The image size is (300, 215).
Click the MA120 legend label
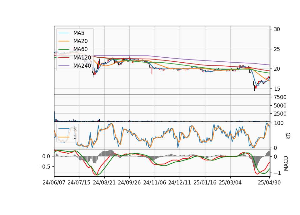tap(82, 57)
